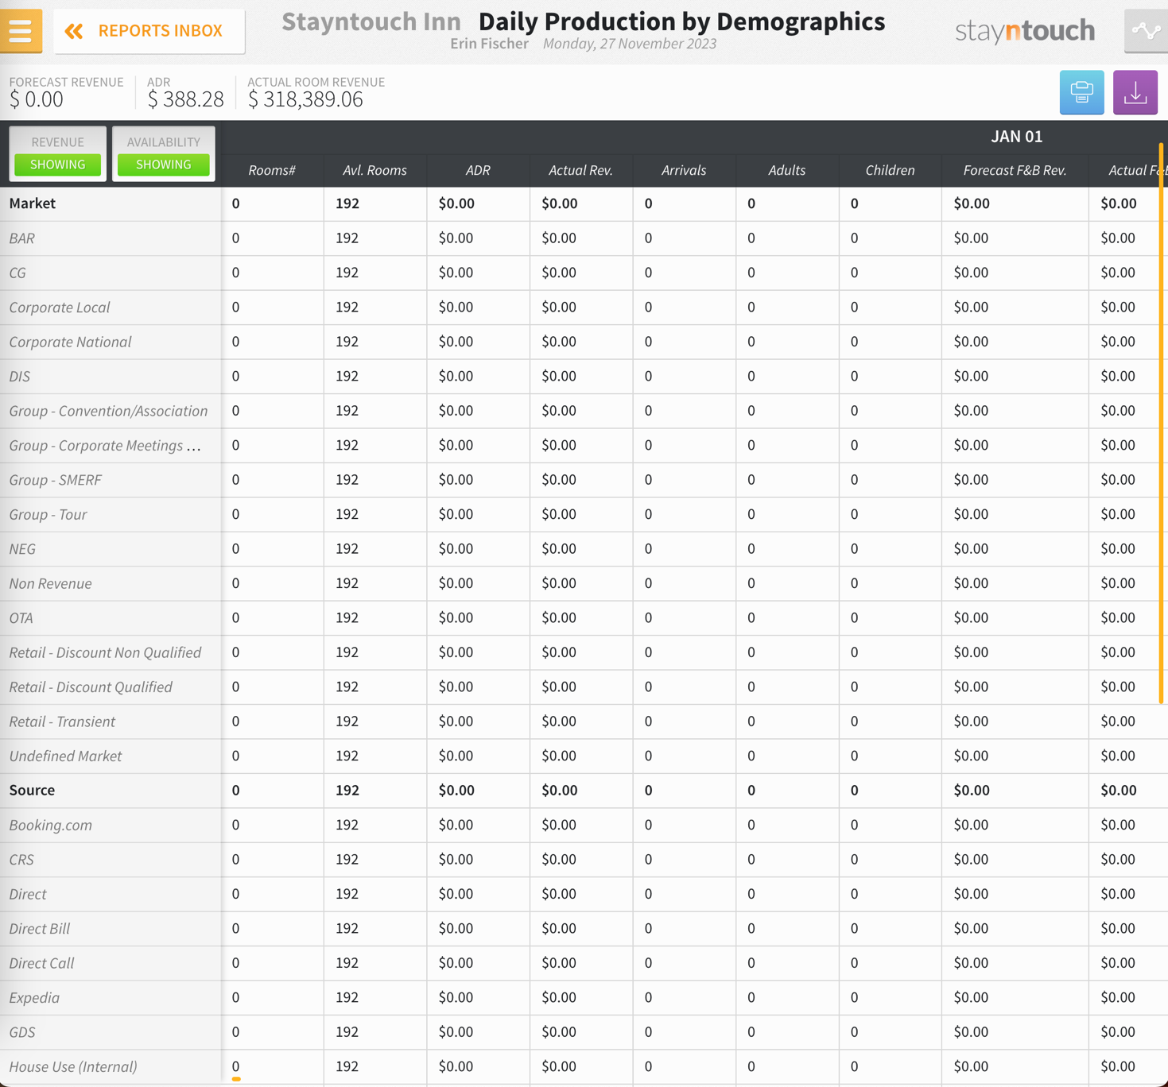Click the Children column header
The image size is (1168, 1087).
(x=890, y=170)
